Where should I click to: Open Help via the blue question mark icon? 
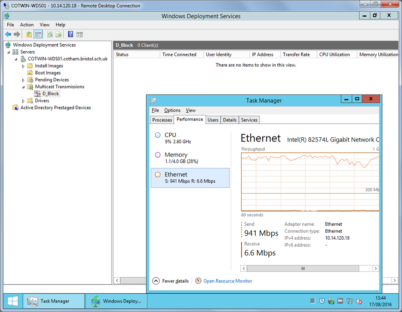click(x=71, y=34)
